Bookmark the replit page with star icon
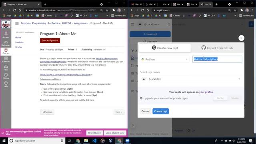Screen dimensions: 256x144 pyautogui.click(x=235, y=10)
